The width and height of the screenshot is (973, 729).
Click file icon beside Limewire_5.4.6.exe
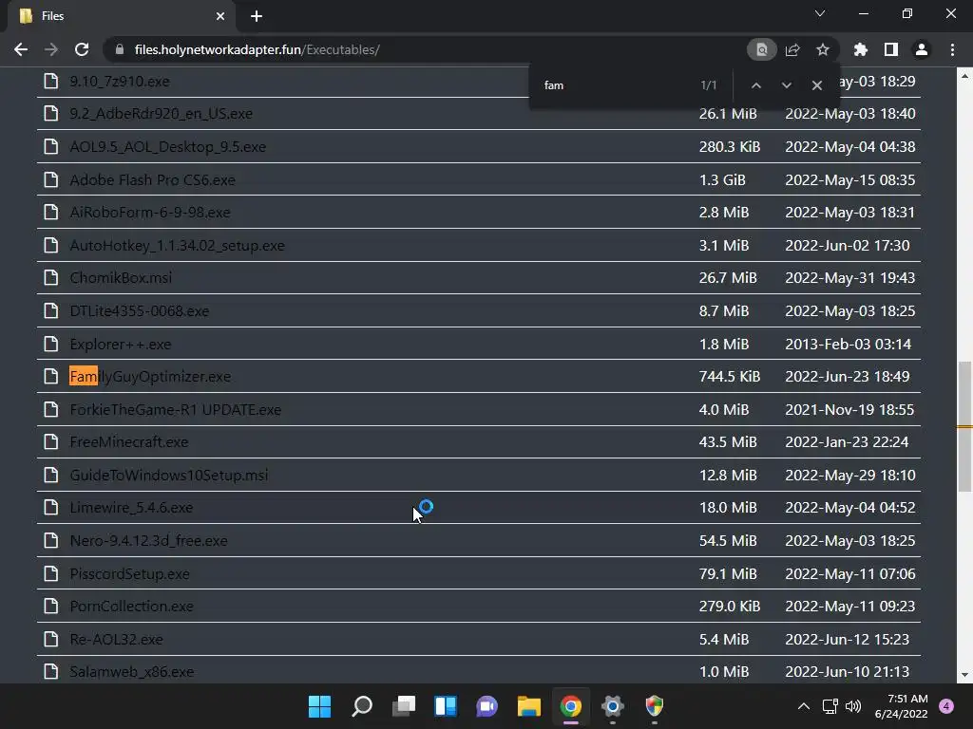[x=51, y=508]
